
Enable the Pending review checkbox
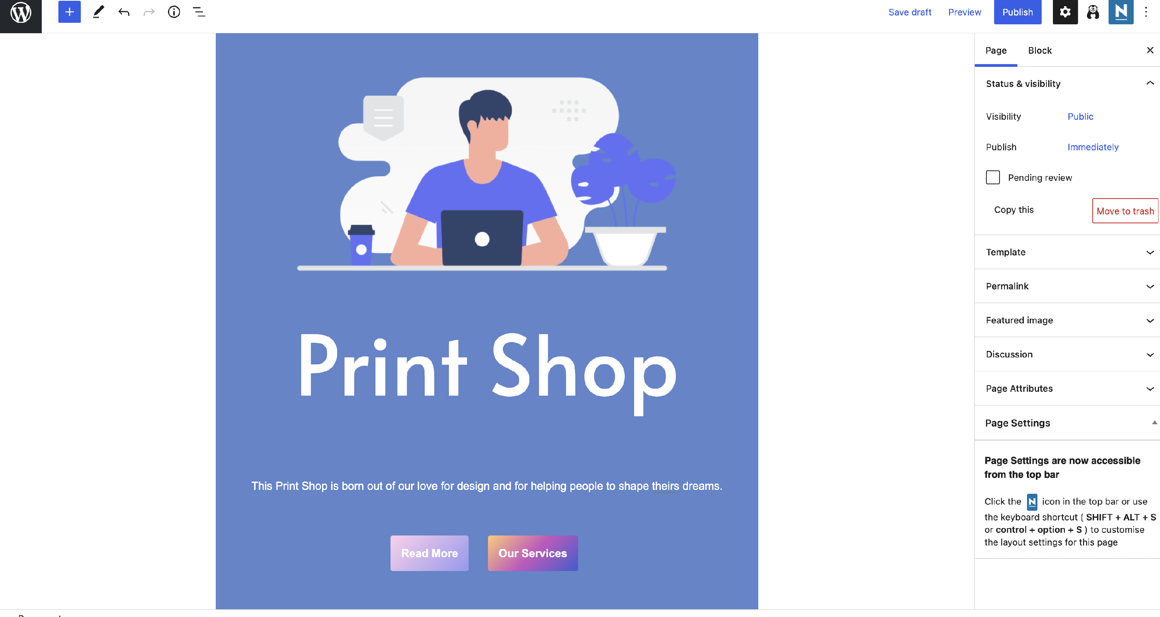(x=993, y=177)
